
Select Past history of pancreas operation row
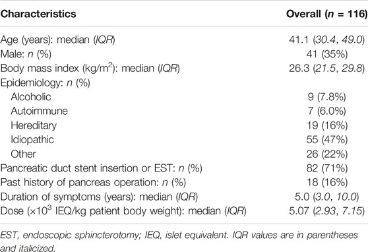(184, 183)
